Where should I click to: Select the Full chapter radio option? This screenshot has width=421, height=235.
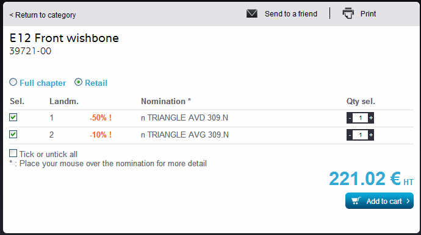pyautogui.click(x=13, y=82)
